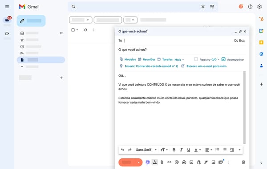Insert a numbered list
267x169 pixels.
tap(217, 150)
